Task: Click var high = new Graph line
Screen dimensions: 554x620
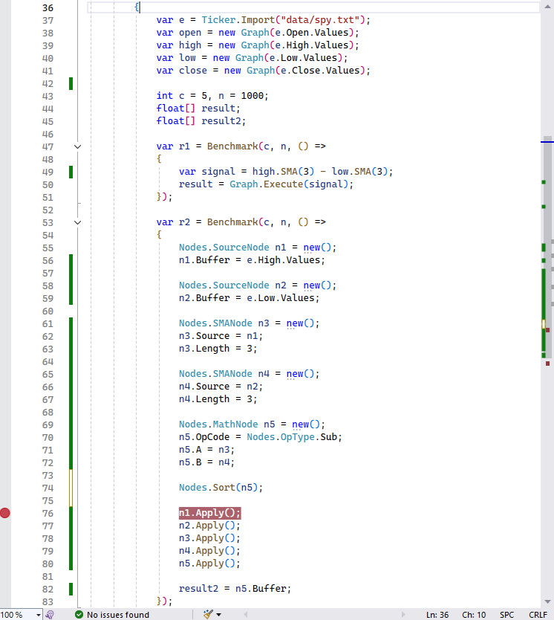Action: [x=258, y=45]
